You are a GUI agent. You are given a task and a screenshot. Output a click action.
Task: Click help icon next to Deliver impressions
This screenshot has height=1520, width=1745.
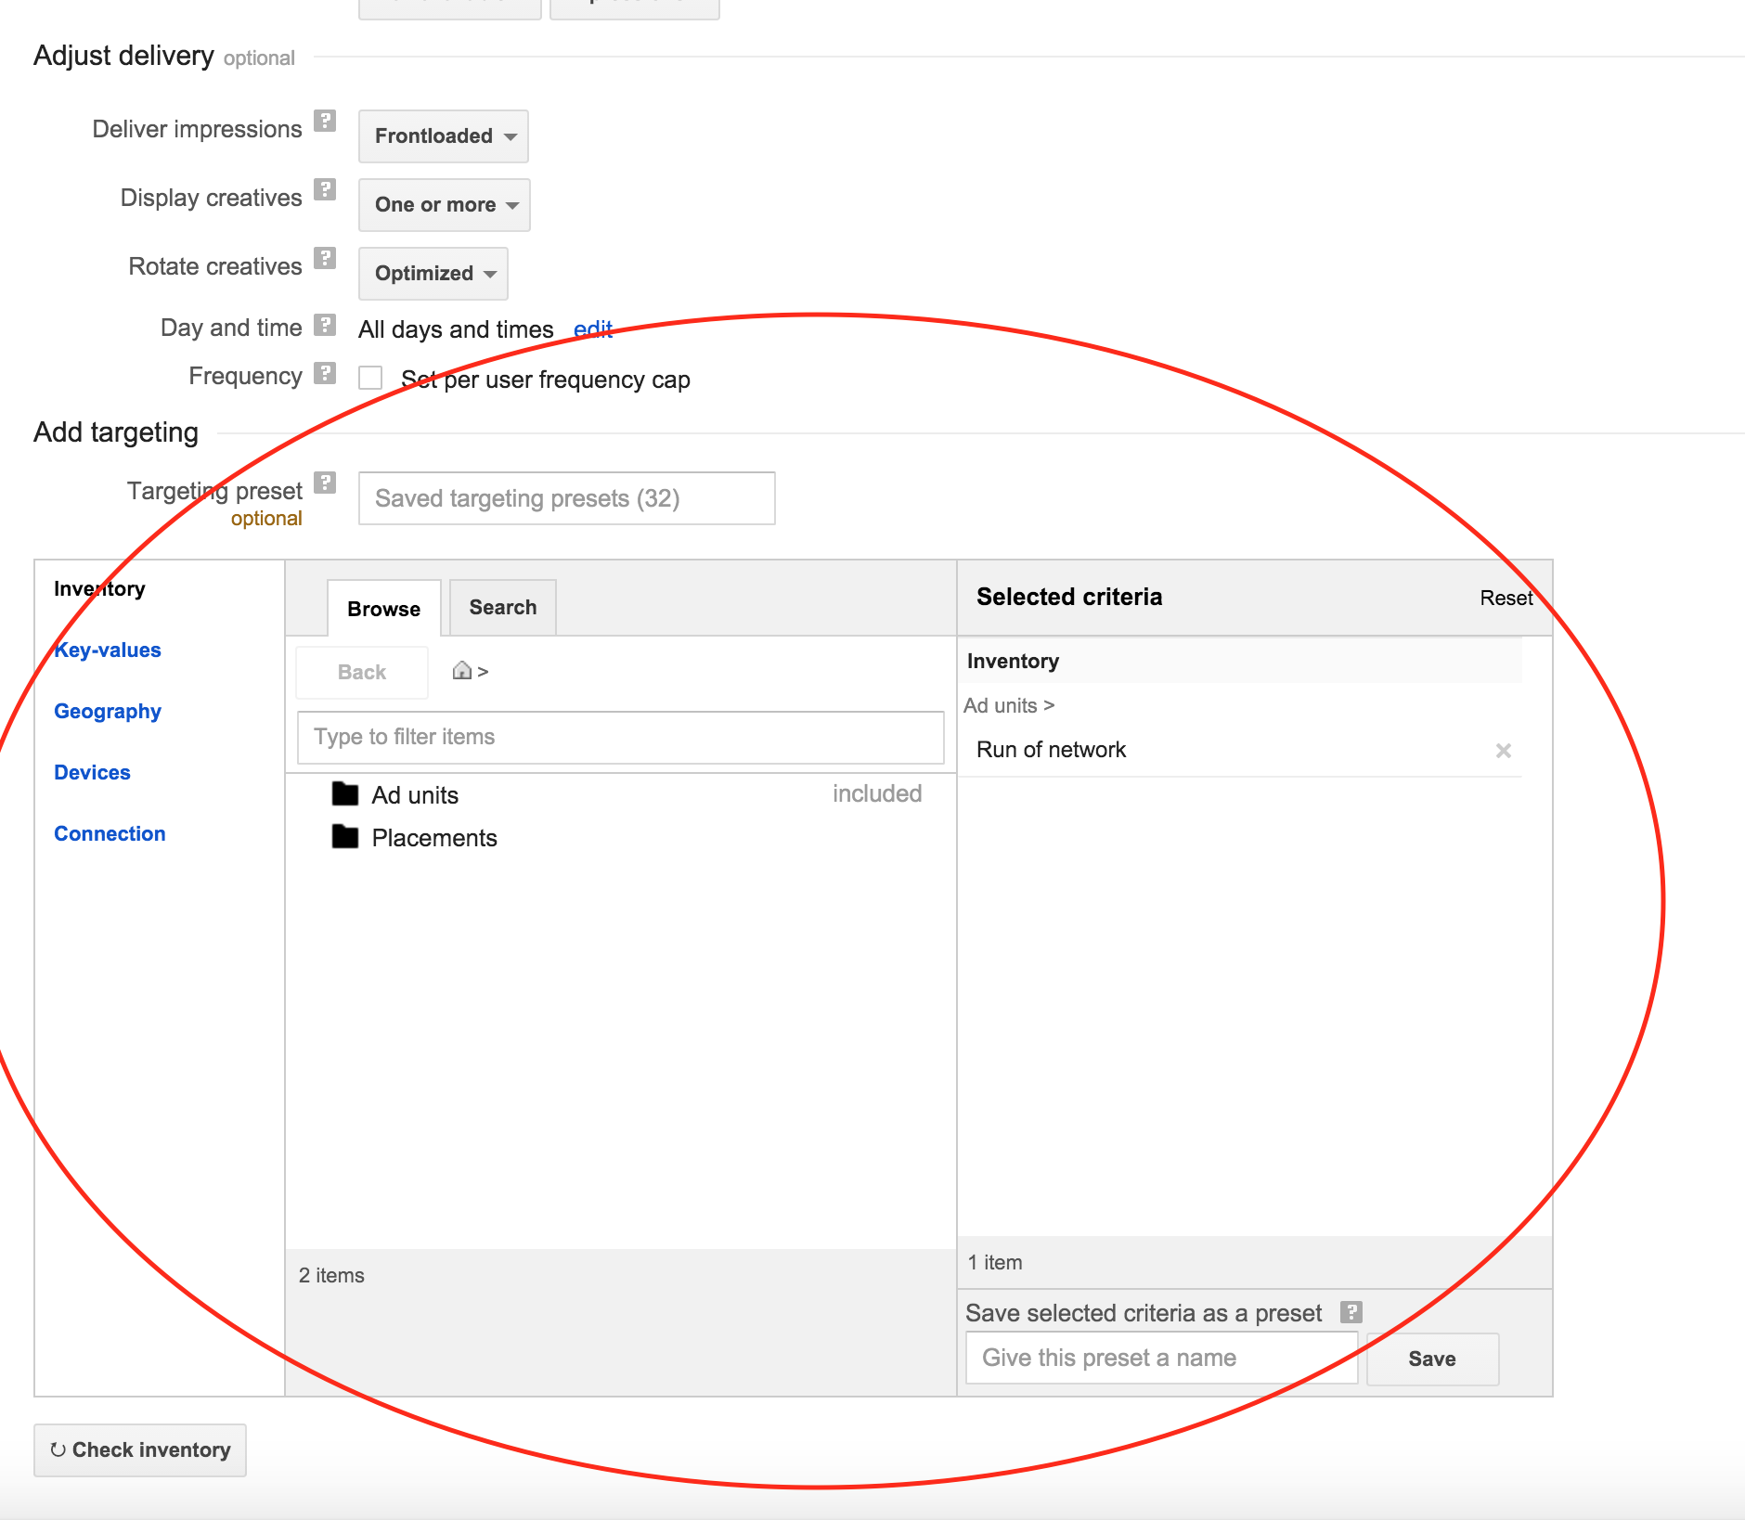click(324, 122)
